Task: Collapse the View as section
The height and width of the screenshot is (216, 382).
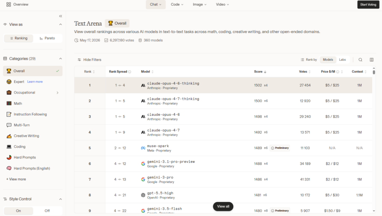Action: click(60, 24)
